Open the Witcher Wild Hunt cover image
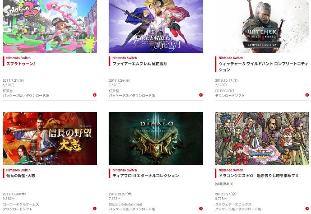The height and width of the screenshot is (214, 311). click(262, 27)
